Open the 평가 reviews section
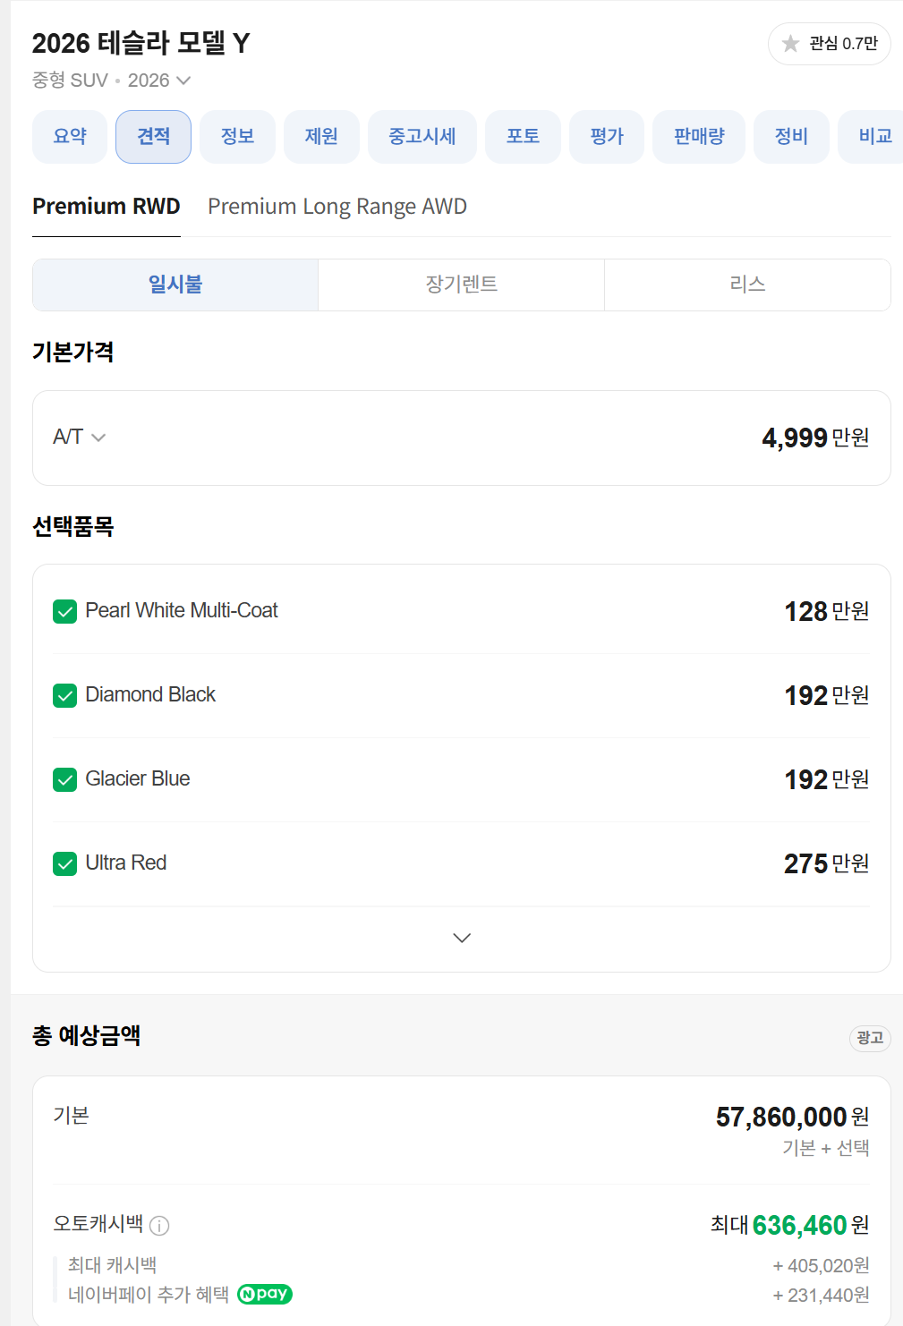The height and width of the screenshot is (1326, 903). [606, 136]
